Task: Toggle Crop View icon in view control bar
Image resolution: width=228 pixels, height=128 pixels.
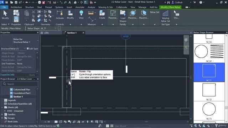Action: click(x=74, y=122)
